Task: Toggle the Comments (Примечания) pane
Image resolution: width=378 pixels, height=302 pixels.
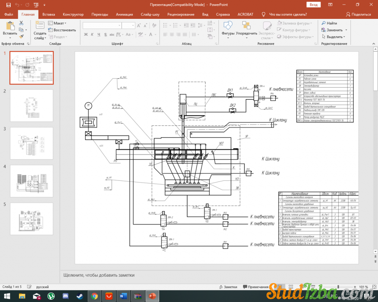Action: [x=255, y=287]
